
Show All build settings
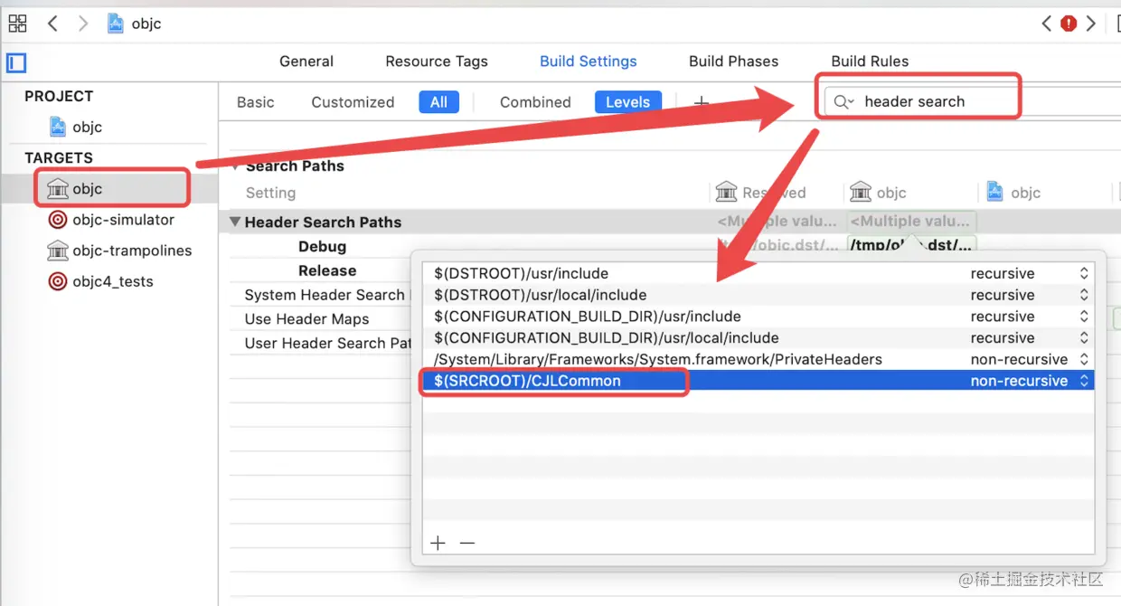point(438,102)
